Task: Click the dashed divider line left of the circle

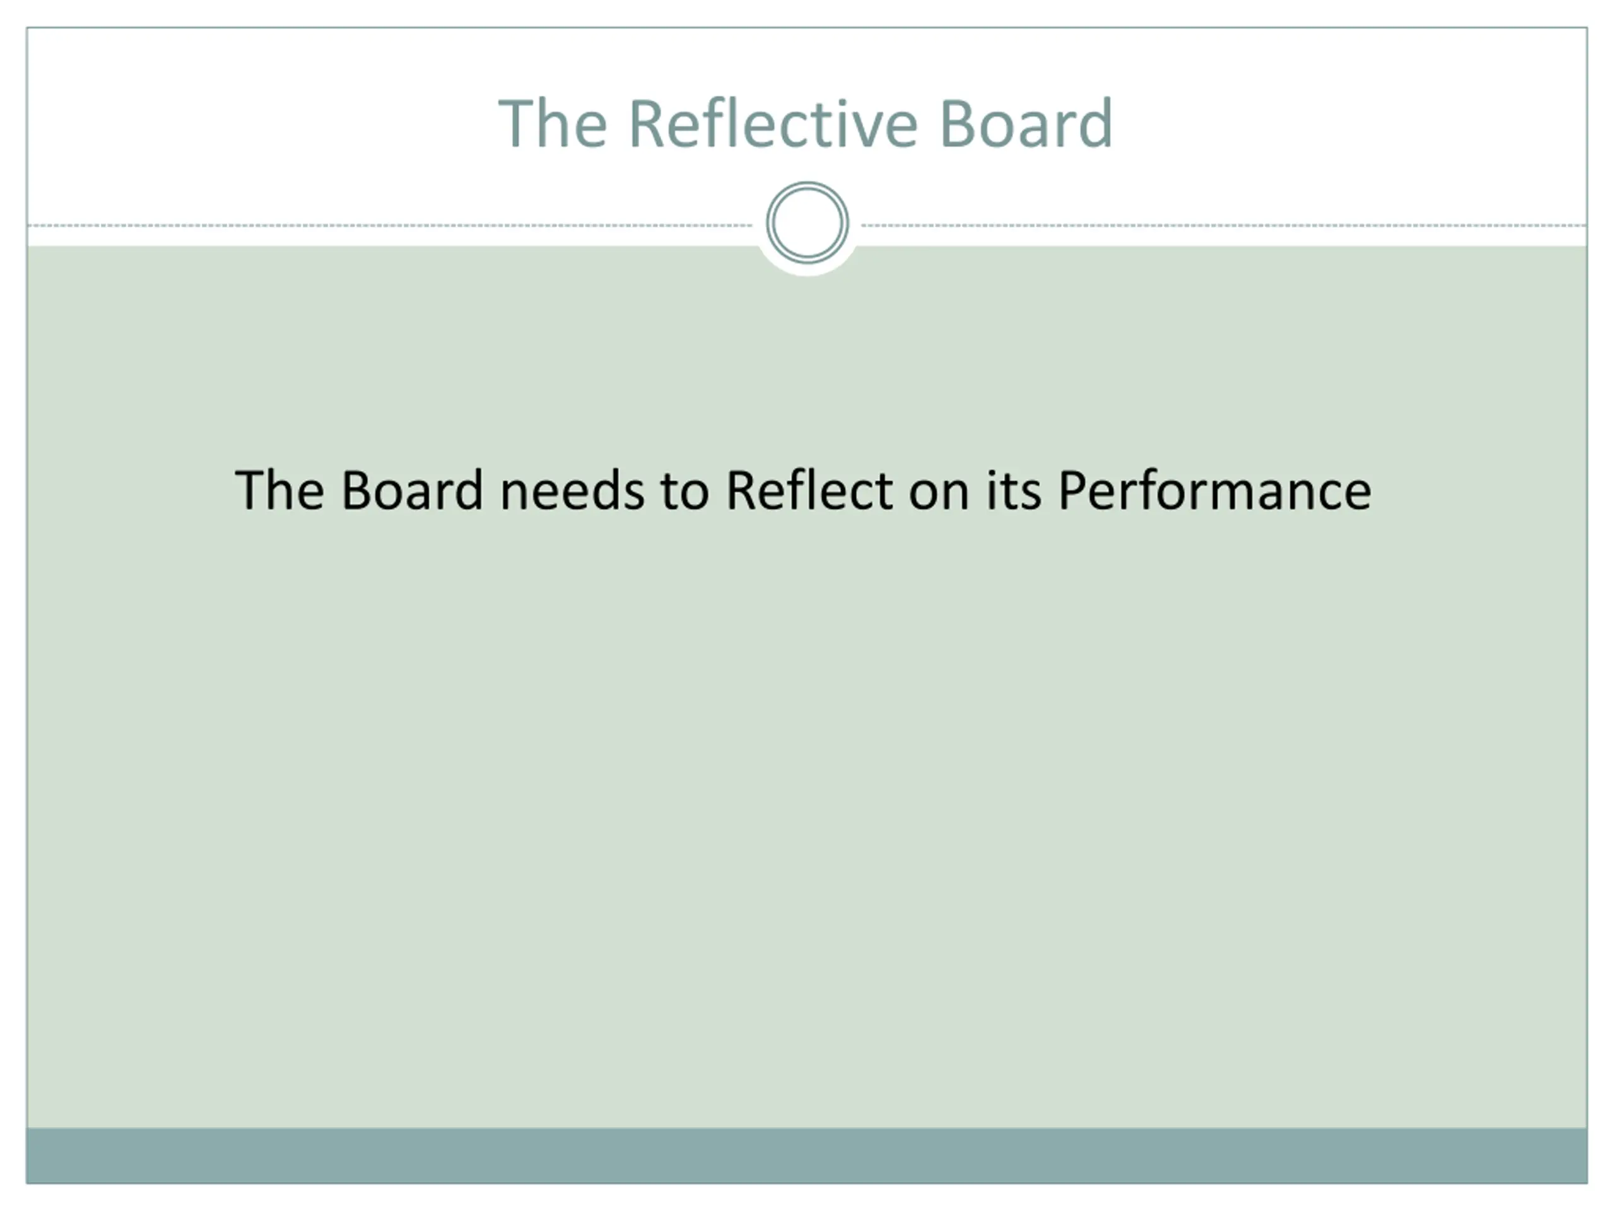Action: 390,226
